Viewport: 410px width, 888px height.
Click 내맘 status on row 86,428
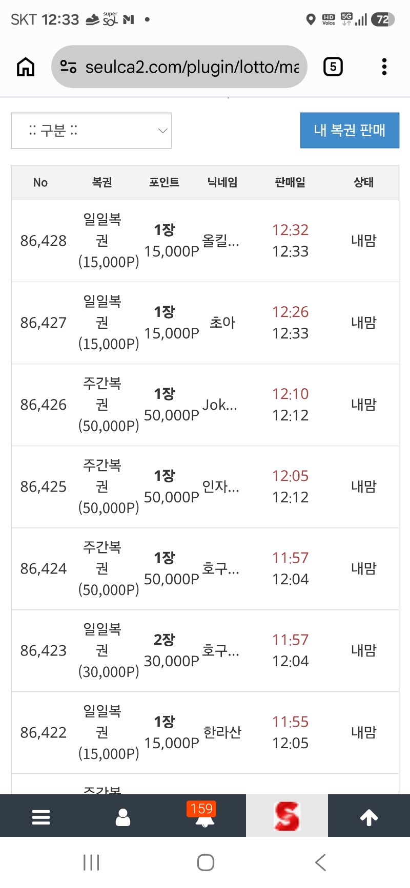[364, 241]
